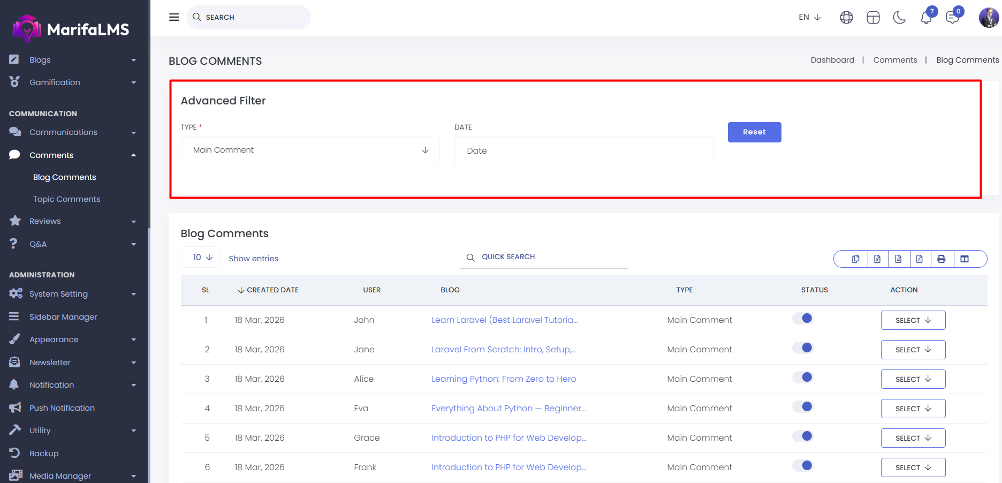
Task: Click the hamburger menu icon
Action: [174, 17]
